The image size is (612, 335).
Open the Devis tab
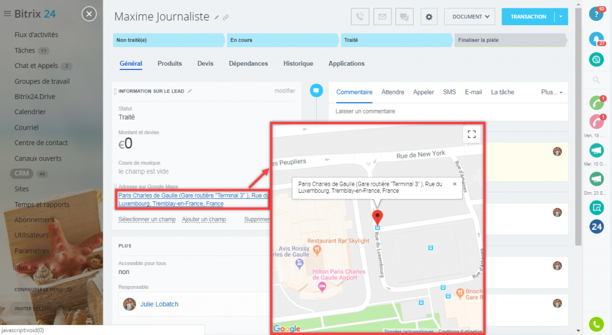206,63
